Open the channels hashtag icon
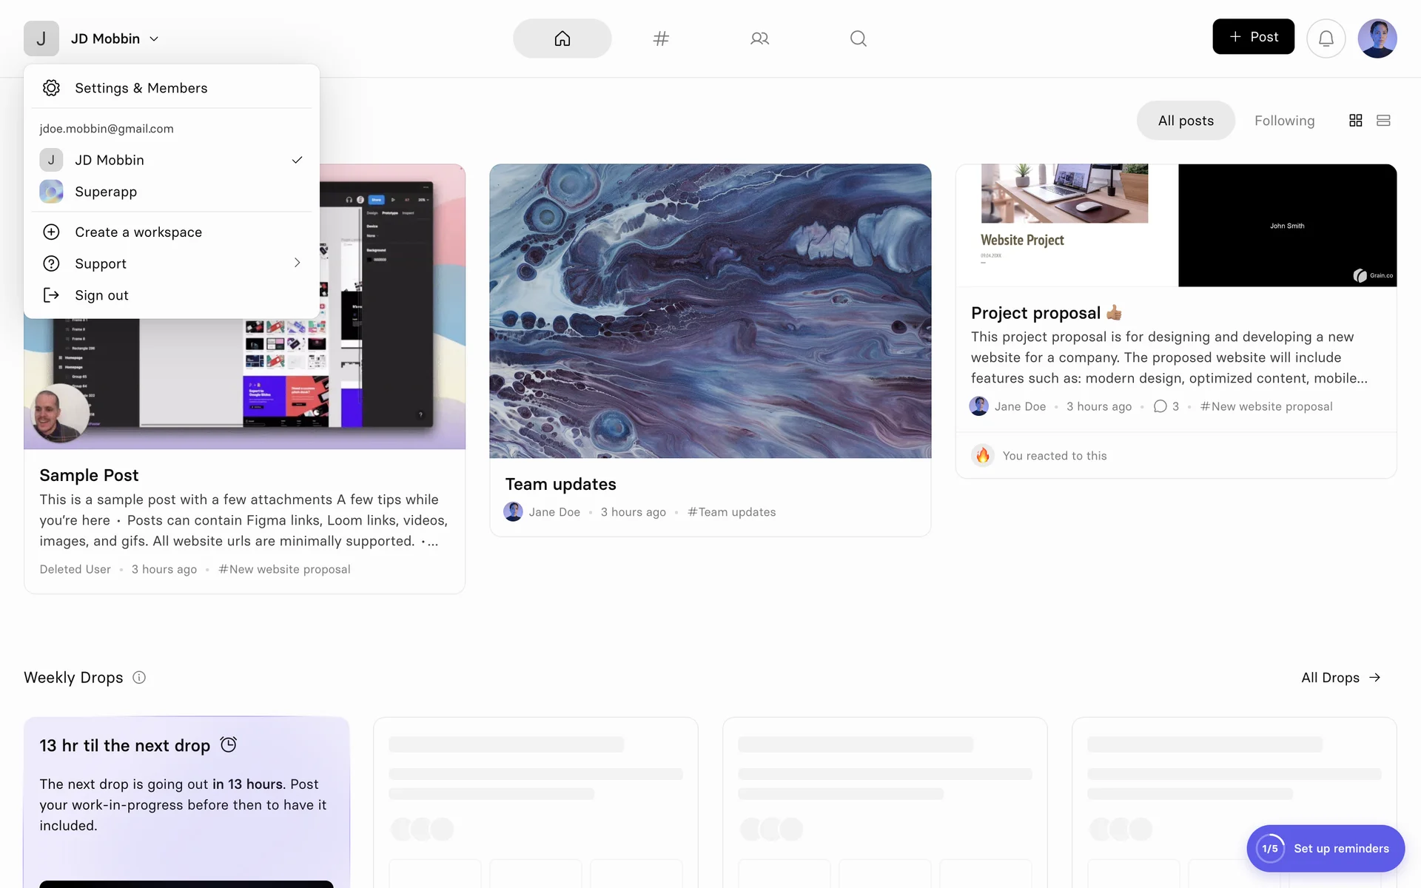The height and width of the screenshot is (888, 1421). click(x=661, y=38)
